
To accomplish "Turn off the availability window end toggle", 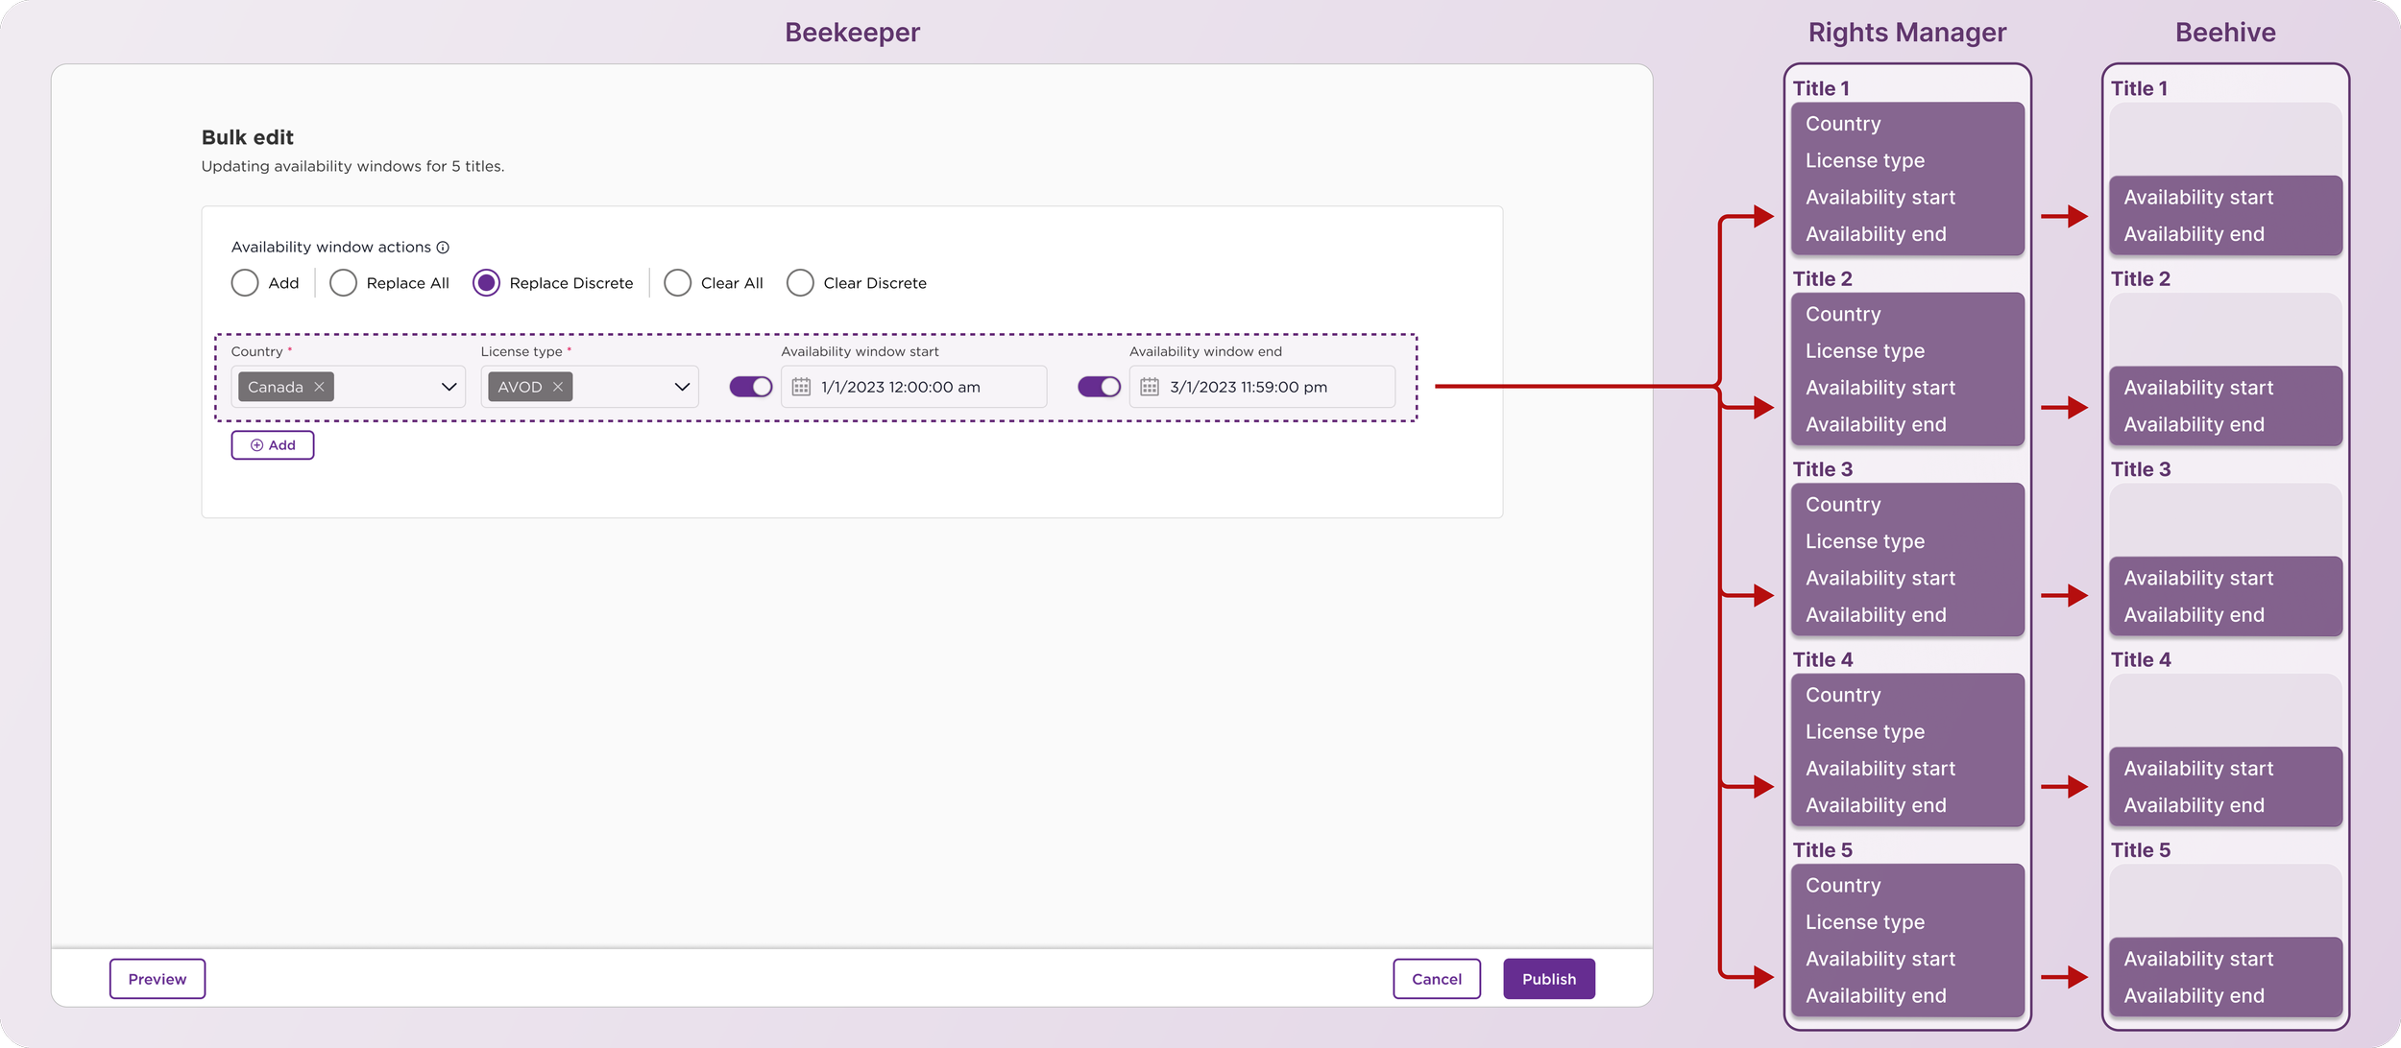I will coord(1099,387).
